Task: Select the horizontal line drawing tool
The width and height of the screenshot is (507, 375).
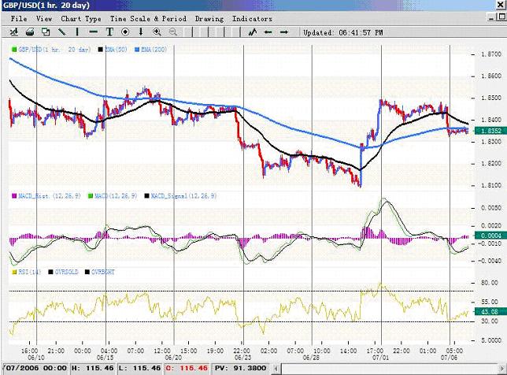Action: coord(94,32)
